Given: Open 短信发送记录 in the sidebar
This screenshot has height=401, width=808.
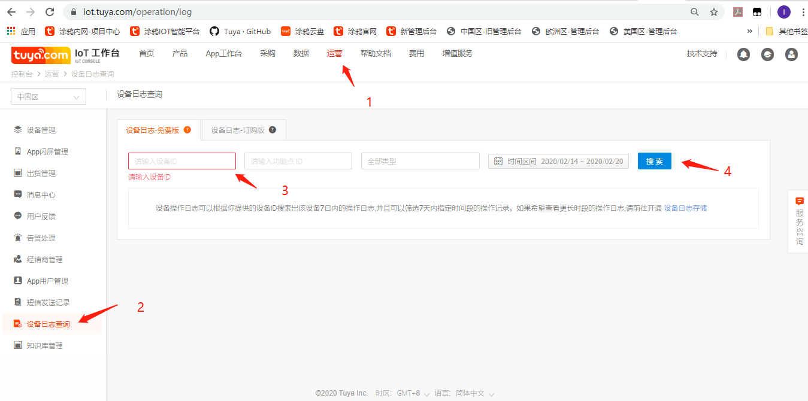Looking at the screenshot, I should pyautogui.click(x=49, y=302).
